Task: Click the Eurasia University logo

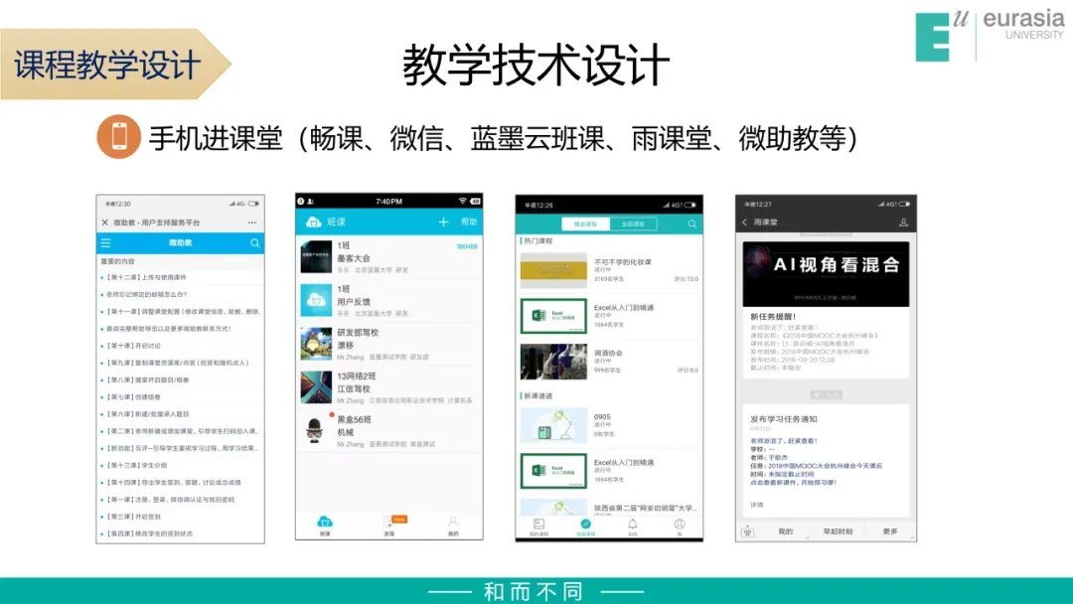Action: [x=990, y=36]
